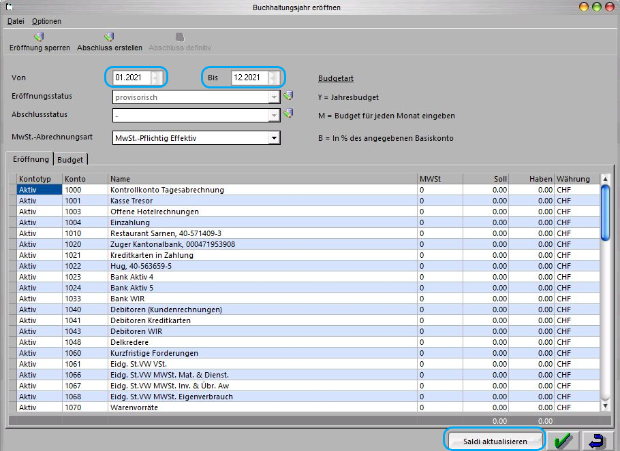
Task: Click the Budgetart underlined link
Action: (336, 78)
